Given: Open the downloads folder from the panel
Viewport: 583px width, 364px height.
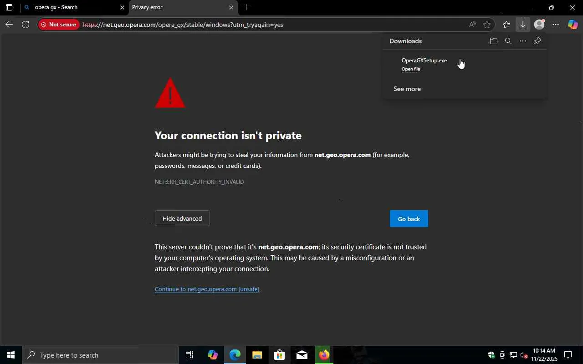Looking at the screenshot, I should point(493,41).
